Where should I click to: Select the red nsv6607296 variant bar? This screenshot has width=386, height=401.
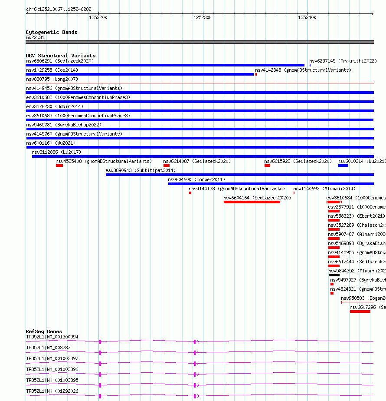pyautogui.click(x=360, y=312)
